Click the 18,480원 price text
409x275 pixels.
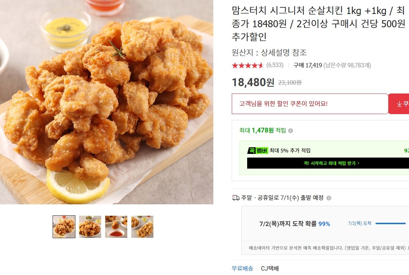click(253, 82)
